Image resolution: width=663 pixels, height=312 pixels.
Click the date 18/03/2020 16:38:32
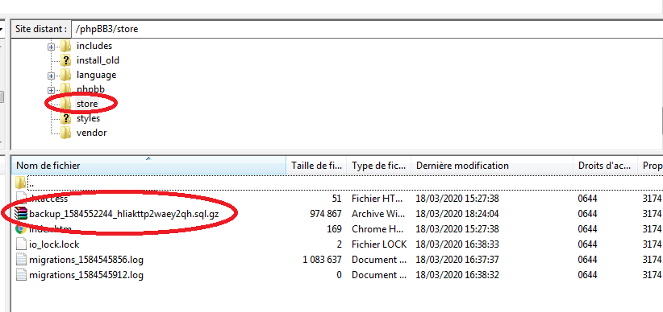click(457, 275)
